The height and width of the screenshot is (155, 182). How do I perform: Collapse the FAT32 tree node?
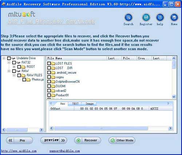(9, 63)
